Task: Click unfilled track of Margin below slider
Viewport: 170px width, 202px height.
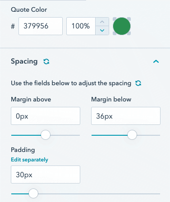Action: [x=148, y=135]
